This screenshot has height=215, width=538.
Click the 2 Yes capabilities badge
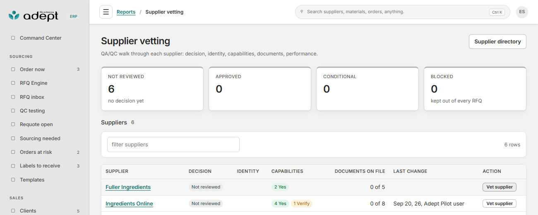tap(280, 187)
